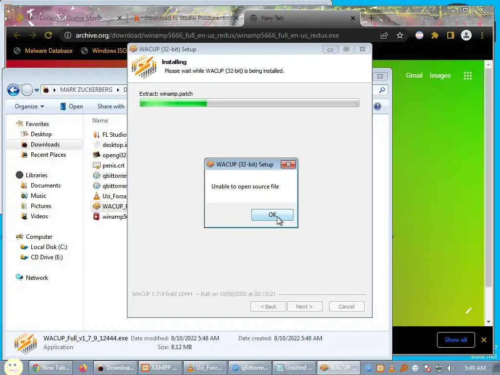Open the Documents library

(x=41, y=186)
